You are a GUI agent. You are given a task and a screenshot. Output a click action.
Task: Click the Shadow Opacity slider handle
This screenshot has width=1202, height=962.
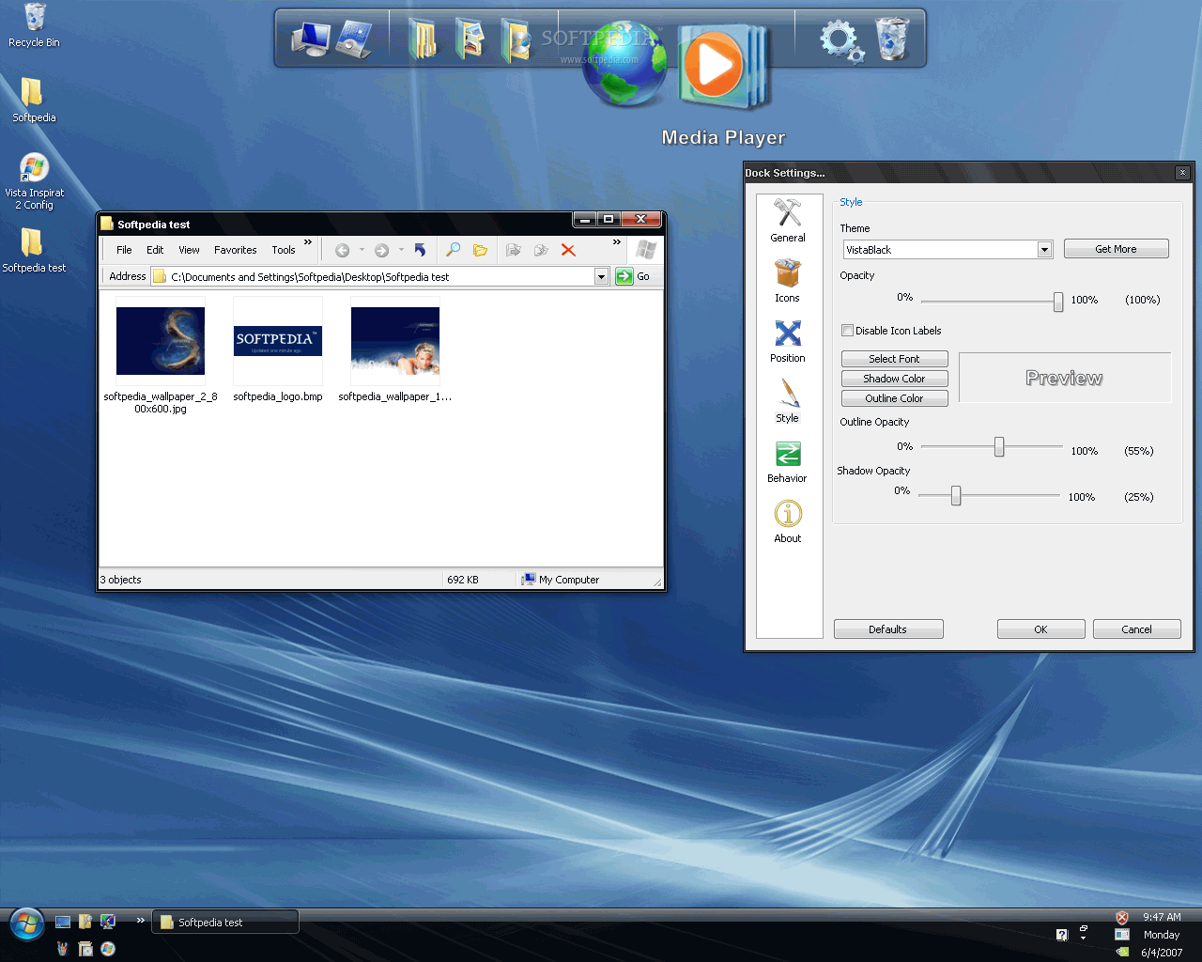click(956, 495)
